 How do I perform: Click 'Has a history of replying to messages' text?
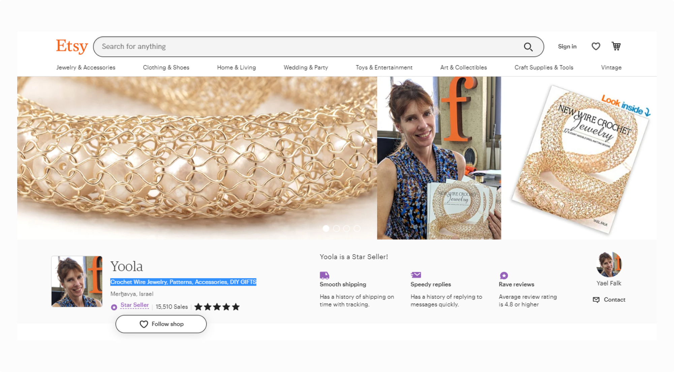tap(446, 301)
